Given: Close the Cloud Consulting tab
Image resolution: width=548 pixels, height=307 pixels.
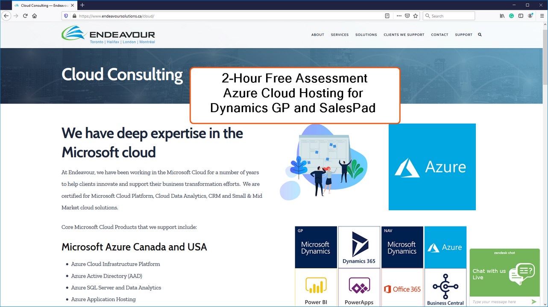Looking at the screenshot, I should 72,5.
